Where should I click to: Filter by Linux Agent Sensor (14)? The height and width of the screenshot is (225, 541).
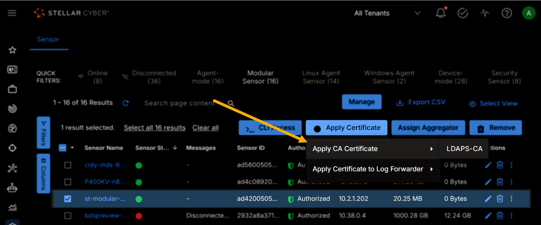click(321, 77)
